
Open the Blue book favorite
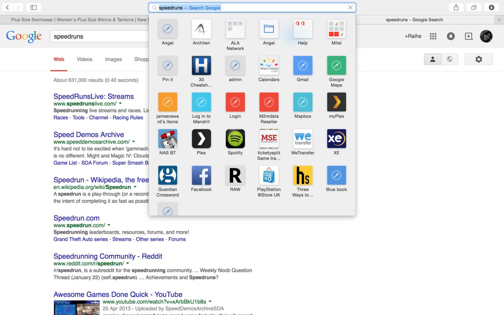point(337,175)
